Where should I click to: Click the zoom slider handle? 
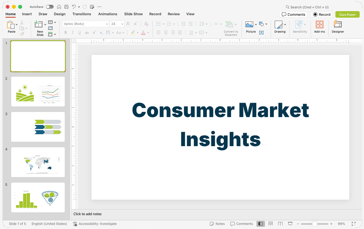tap(314, 224)
